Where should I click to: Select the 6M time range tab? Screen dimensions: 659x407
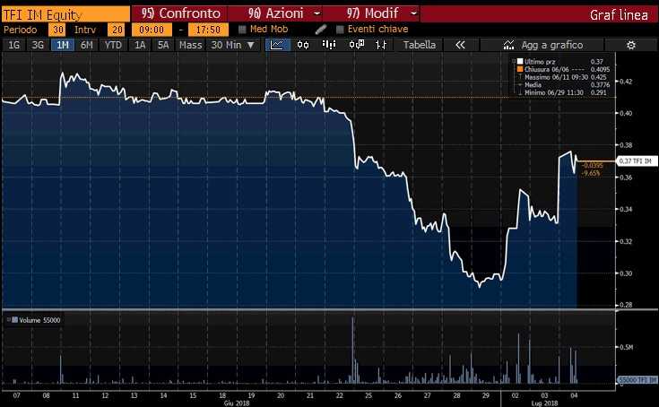pyautogui.click(x=86, y=45)
